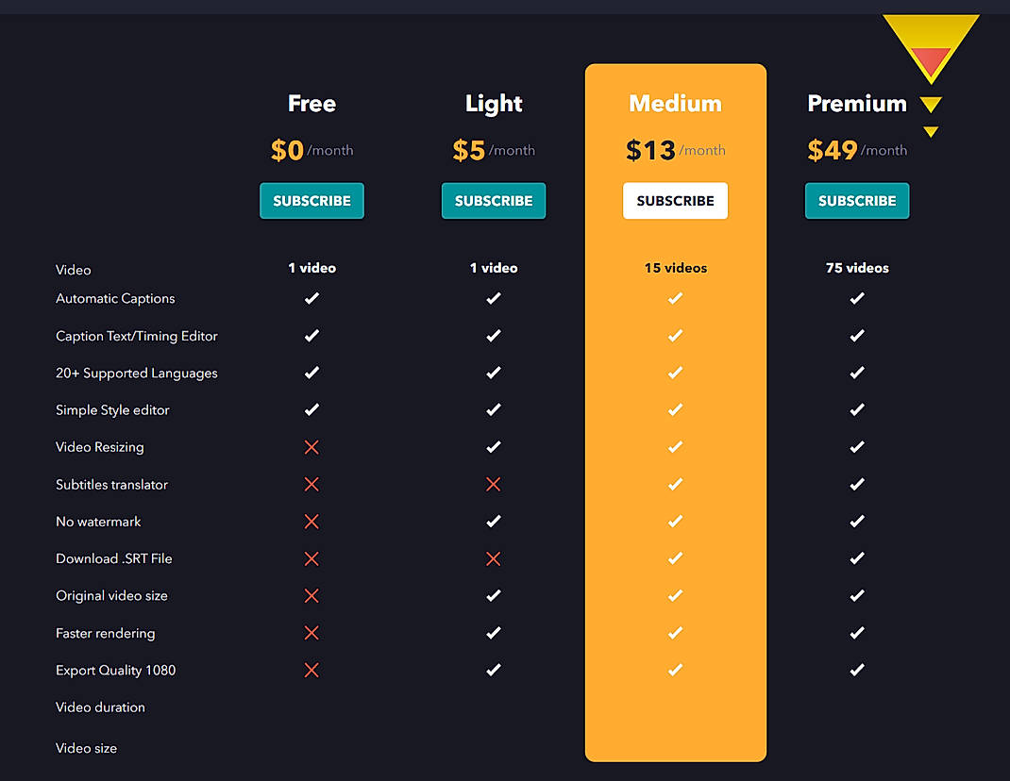Click the Original video size X in Free column

311,595
